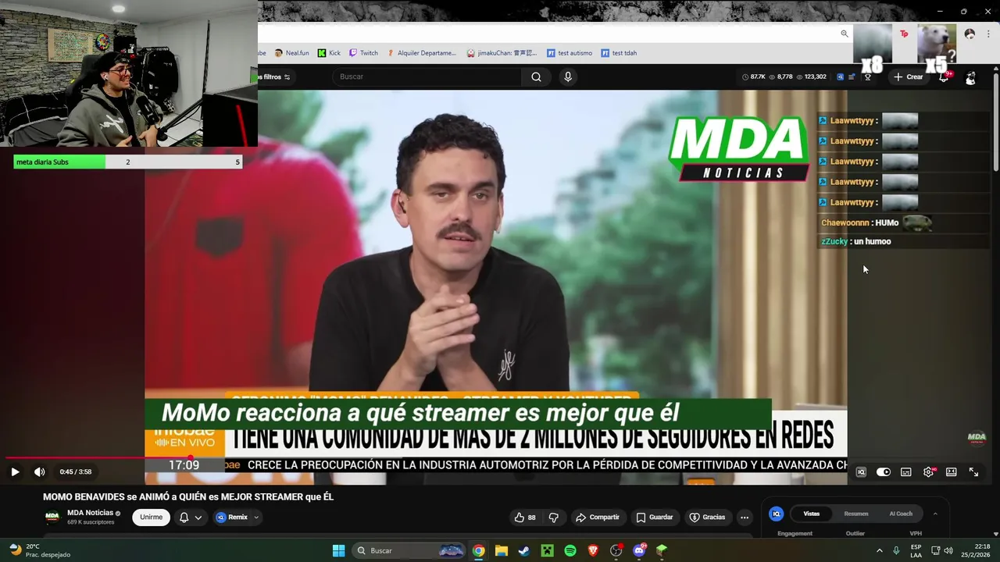
Task: Switch to theater mode view
Action: 951,472
